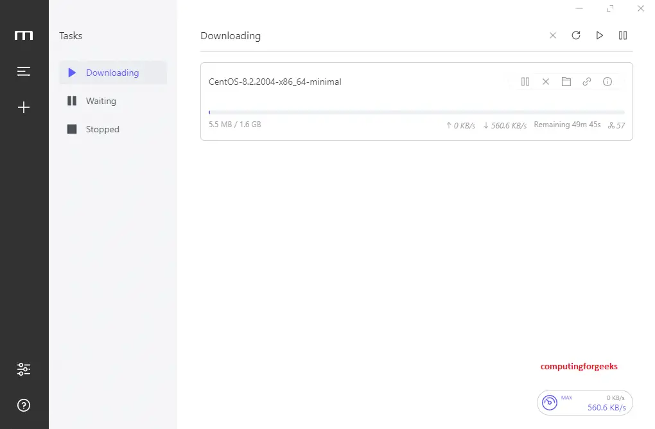Copy the CentOS download link
This screenshot has width=655, height=429.
587,82
